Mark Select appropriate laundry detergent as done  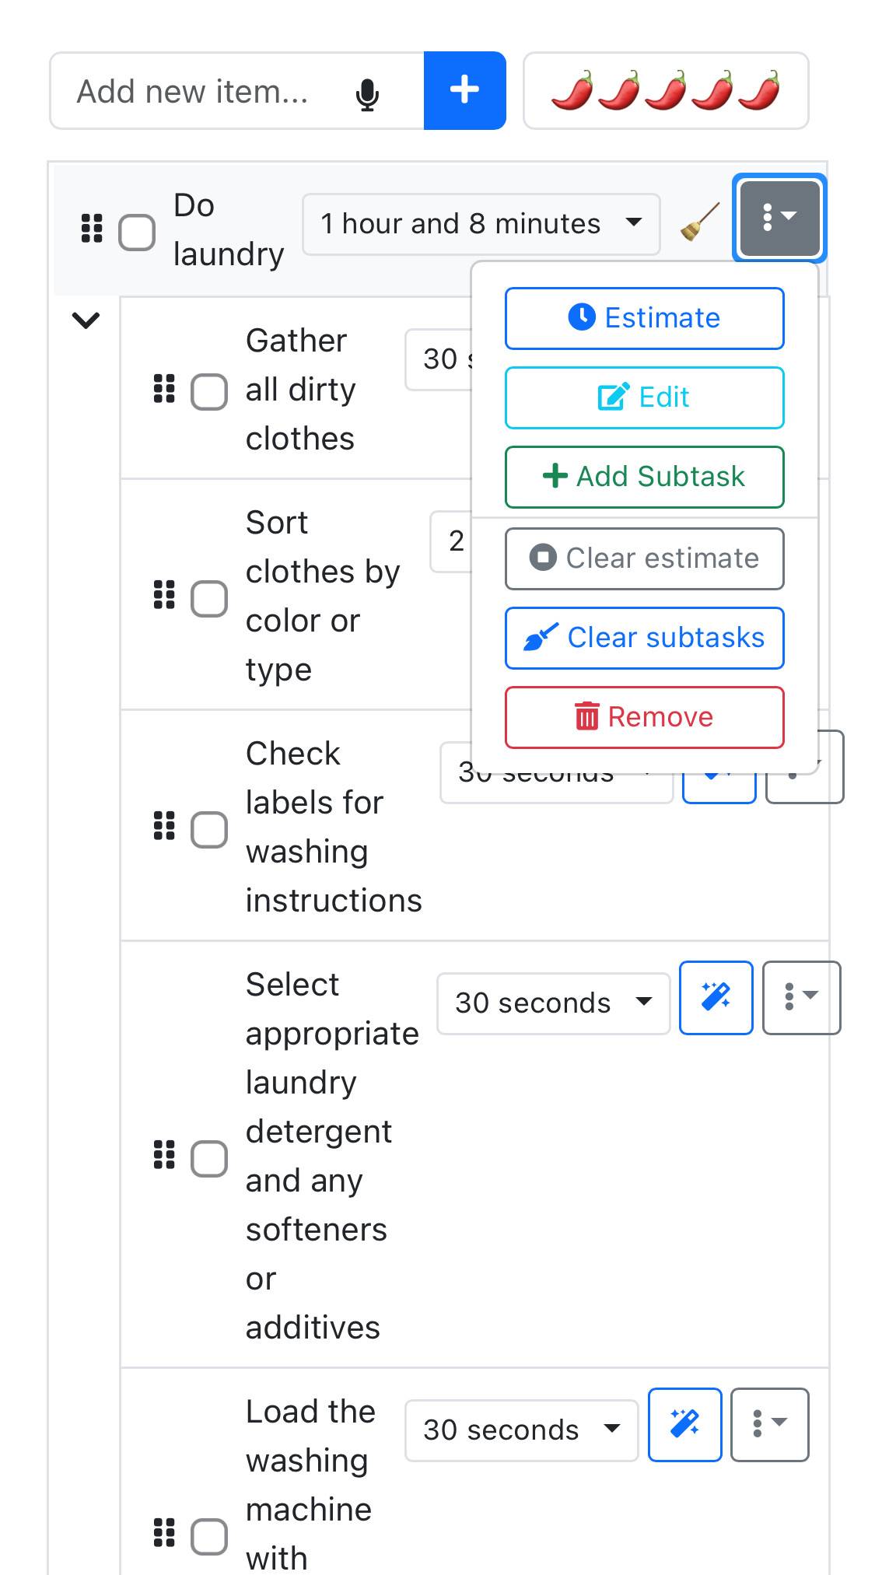[209, 1158]
